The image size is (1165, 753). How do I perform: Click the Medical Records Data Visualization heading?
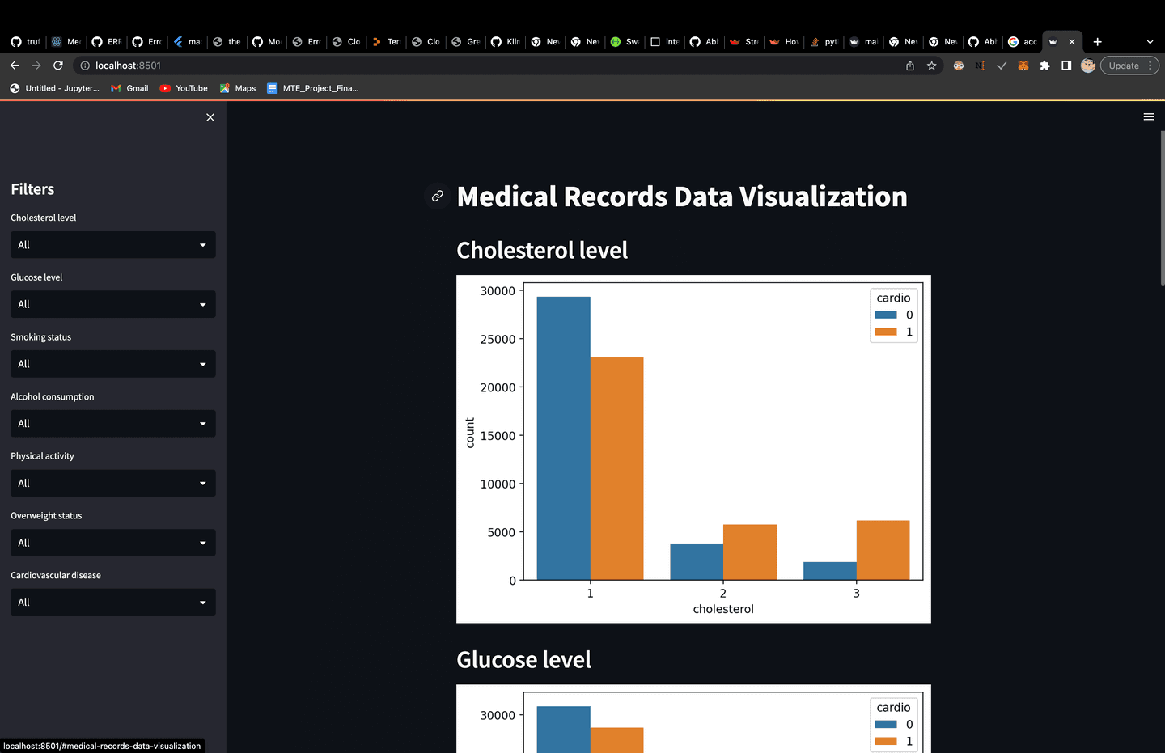[682, 197]
